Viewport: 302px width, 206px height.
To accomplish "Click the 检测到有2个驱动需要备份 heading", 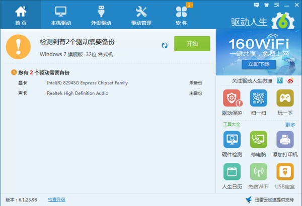I will (77, 42).
